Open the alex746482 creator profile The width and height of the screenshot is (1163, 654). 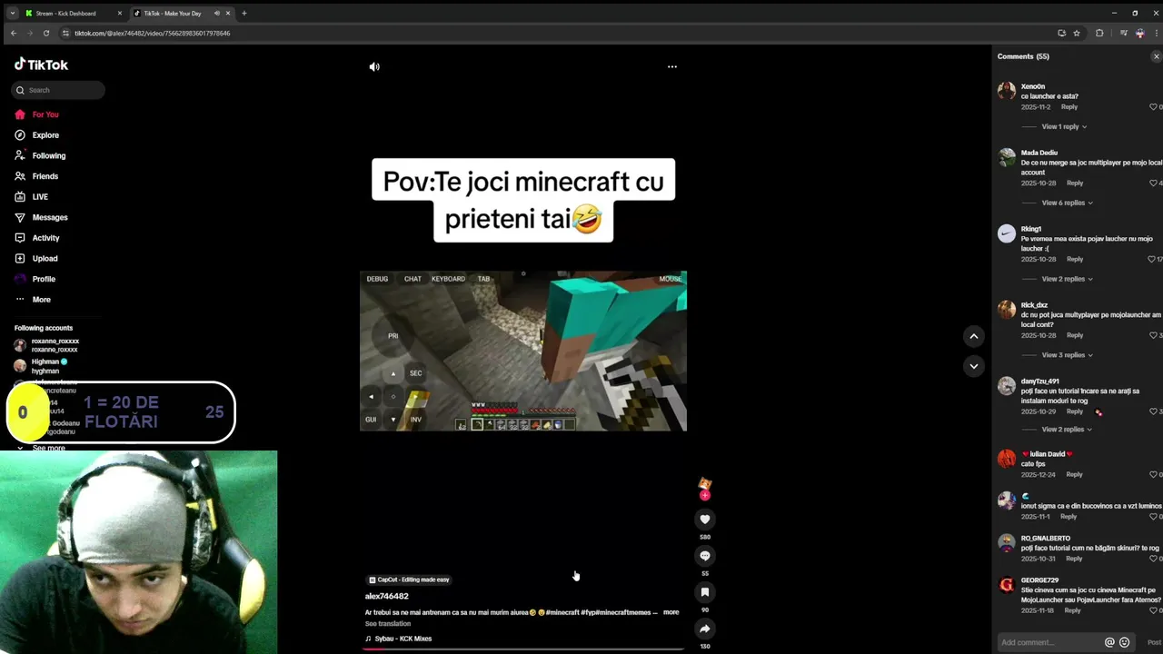pyautogui.click(x=386, y=596)
